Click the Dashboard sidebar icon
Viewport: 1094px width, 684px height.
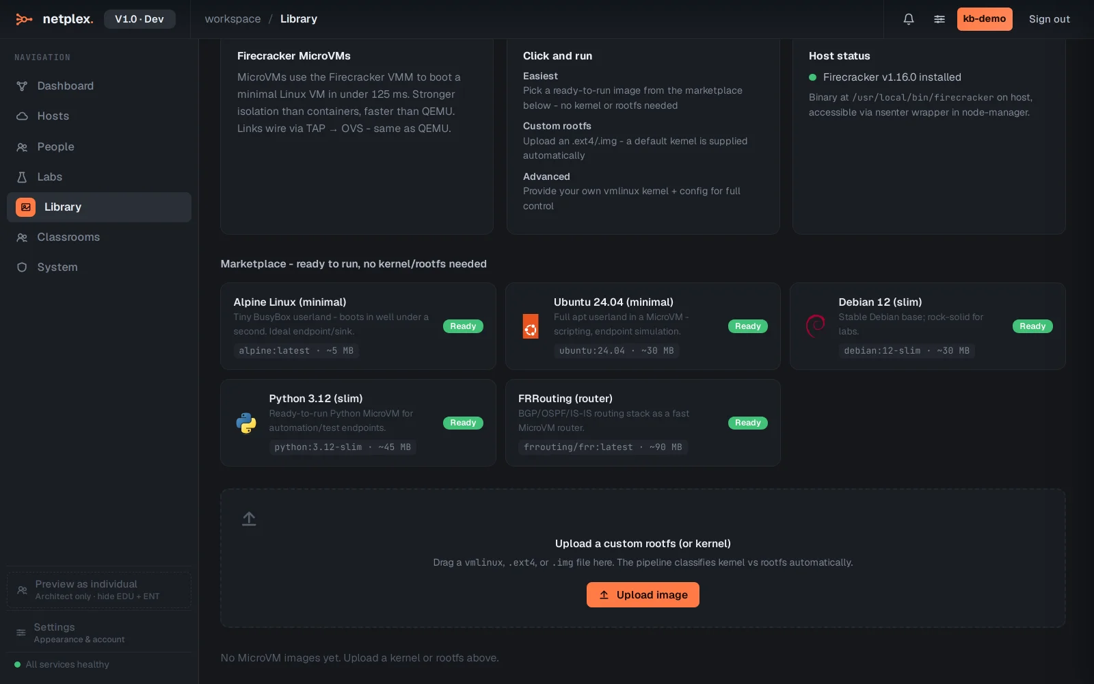point(22,86)
